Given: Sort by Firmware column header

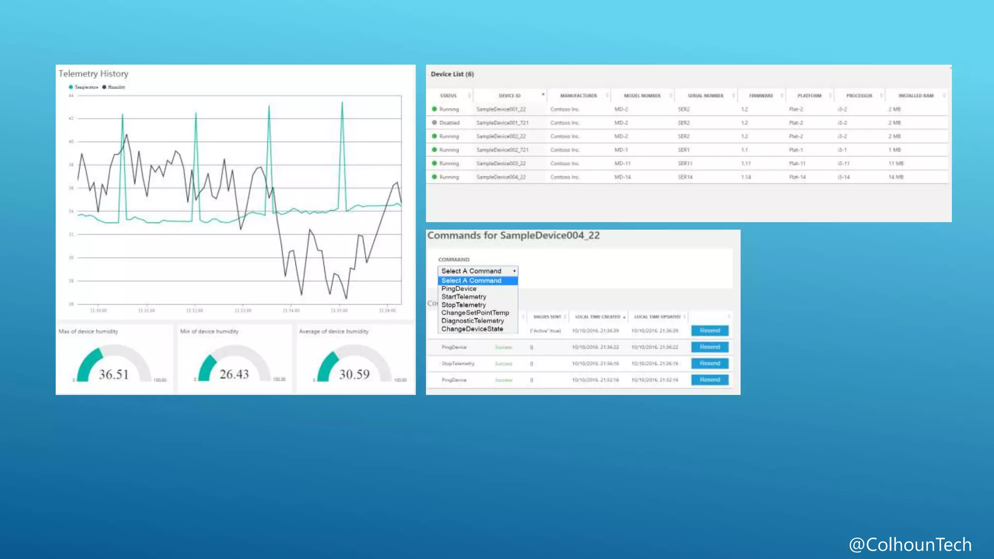Looking at the screenshot, I should 761,96.
